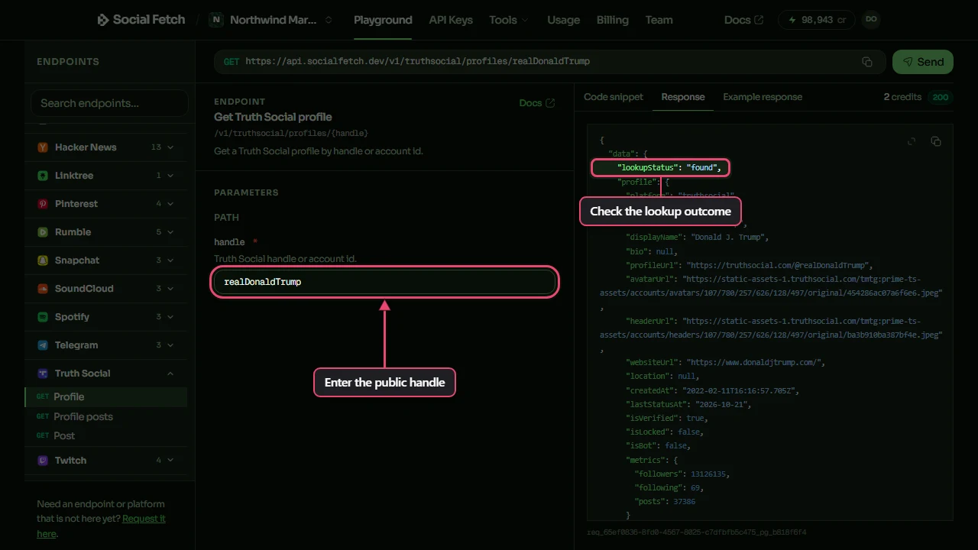Expand the Pinterest endpoint group chevron

[x=170, y=204]
